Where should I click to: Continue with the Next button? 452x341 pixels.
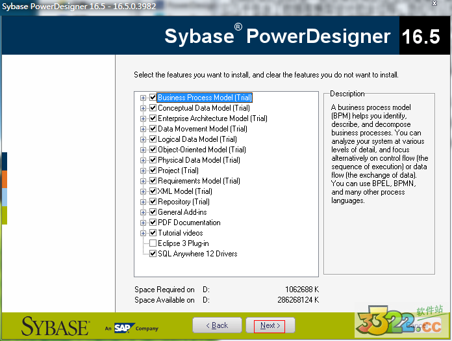point(270,325)
